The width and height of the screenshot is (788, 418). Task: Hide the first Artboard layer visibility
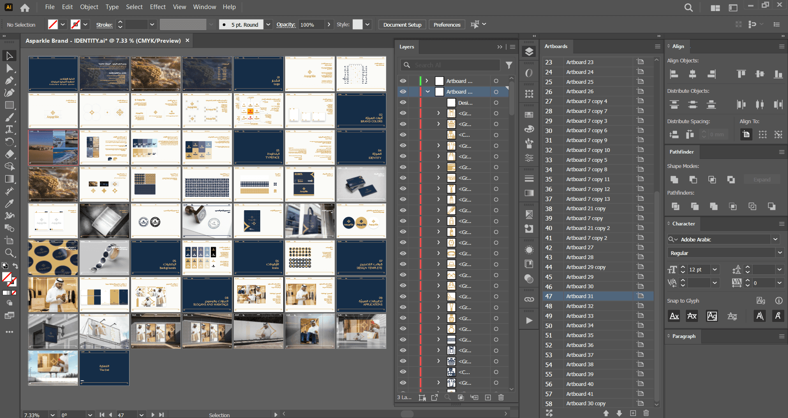pyautogui.click(x=403, y=81)
